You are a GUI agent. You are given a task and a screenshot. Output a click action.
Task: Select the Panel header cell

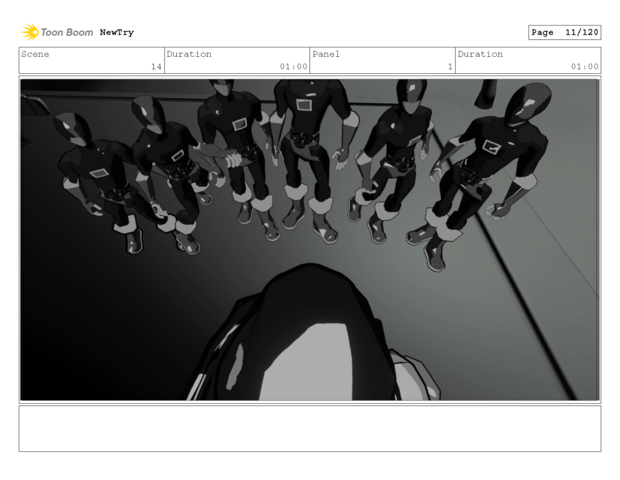pos(327,54)
